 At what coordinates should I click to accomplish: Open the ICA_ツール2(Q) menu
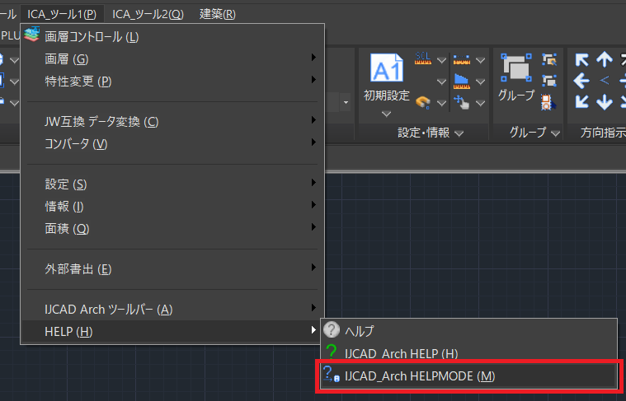click(148, 14)
